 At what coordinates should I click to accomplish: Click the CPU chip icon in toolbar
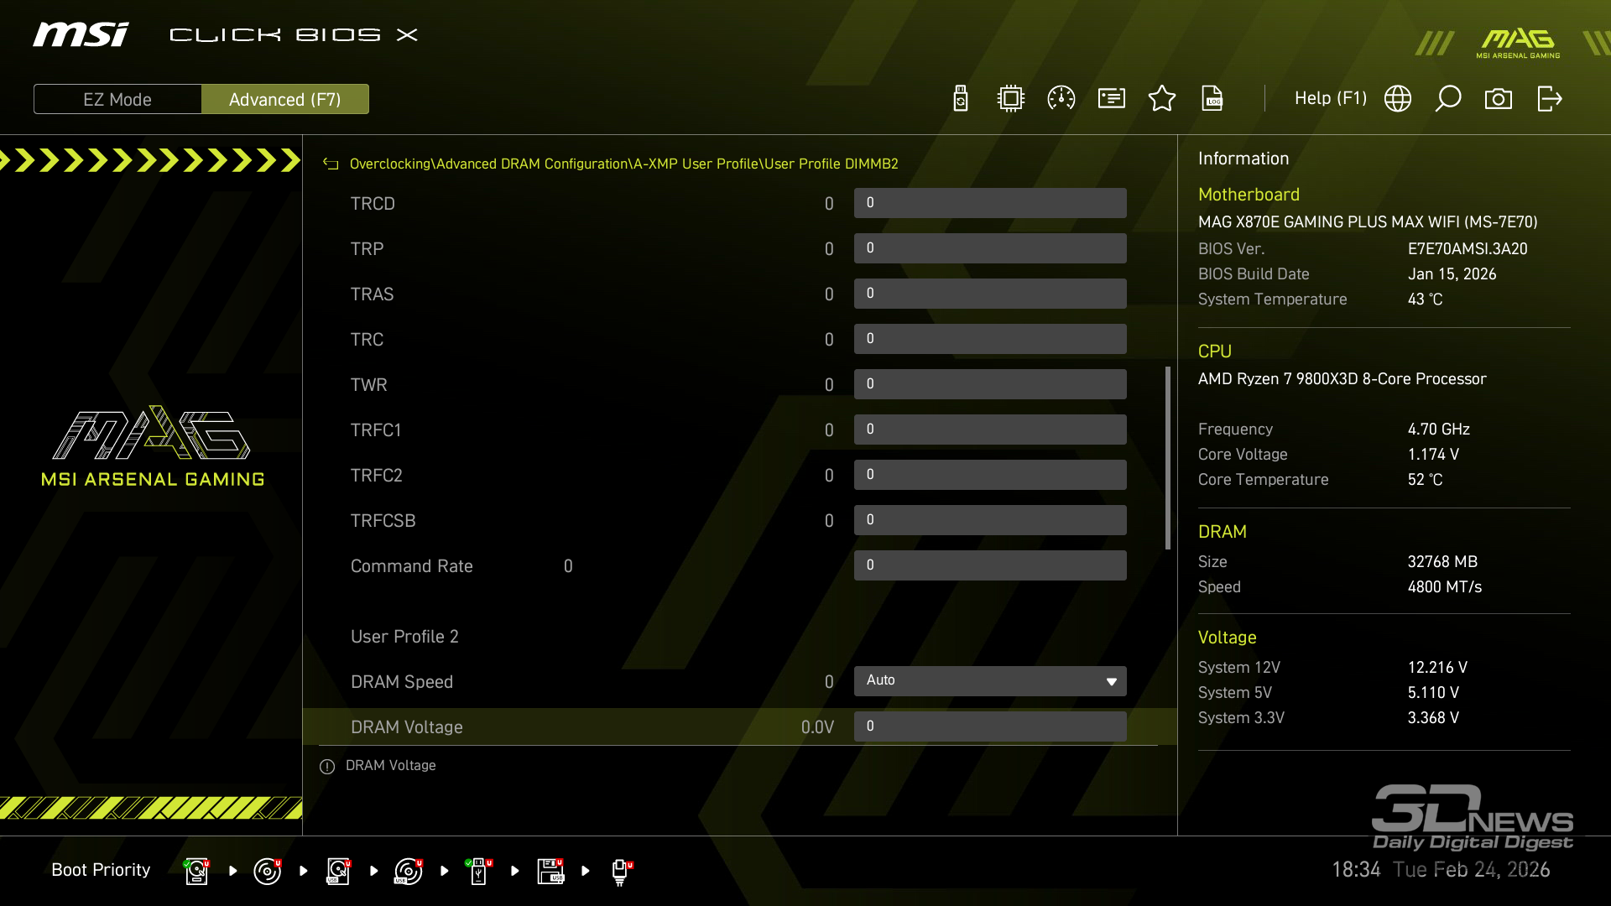[x=1011, y=99]
